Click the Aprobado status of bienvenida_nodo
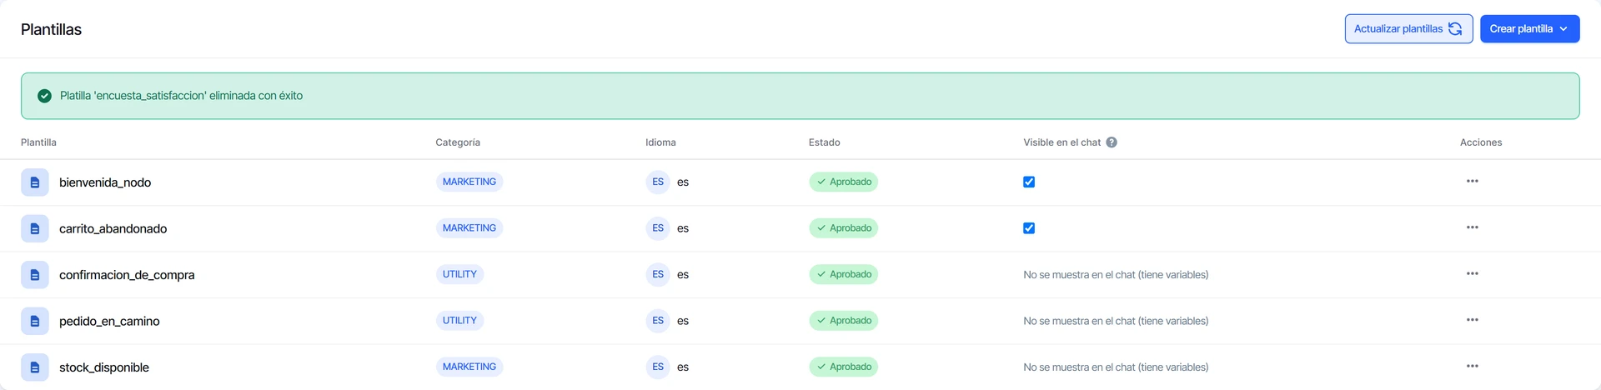This screenshot has width=1601, height=390. tap(843, 182)
